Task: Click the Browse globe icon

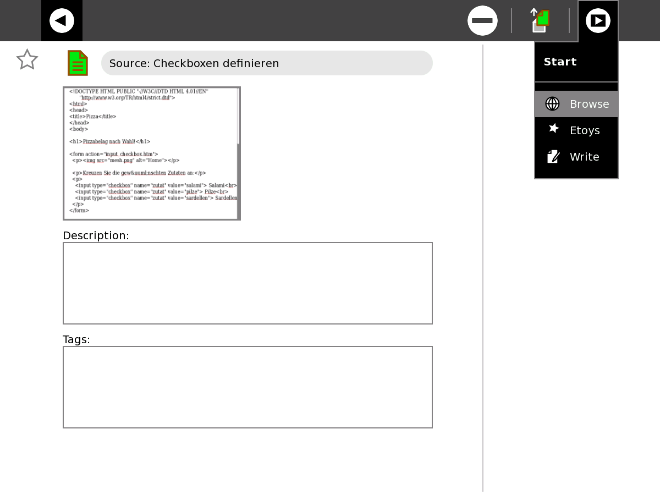Action: tap(552, 104)
